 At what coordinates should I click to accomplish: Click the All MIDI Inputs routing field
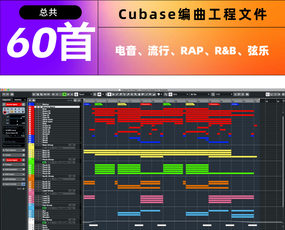click(x=14, y=130)
